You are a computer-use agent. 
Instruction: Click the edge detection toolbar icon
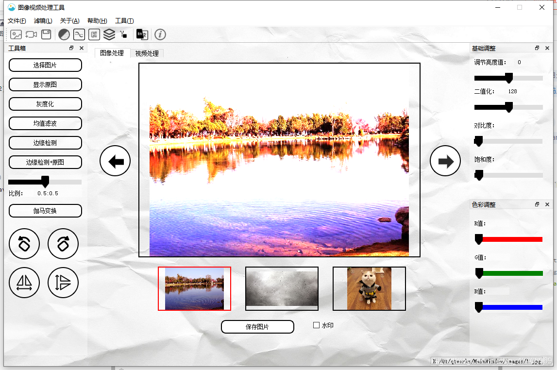(94, 34)
